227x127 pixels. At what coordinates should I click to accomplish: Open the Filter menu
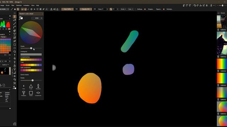[13, 5]
